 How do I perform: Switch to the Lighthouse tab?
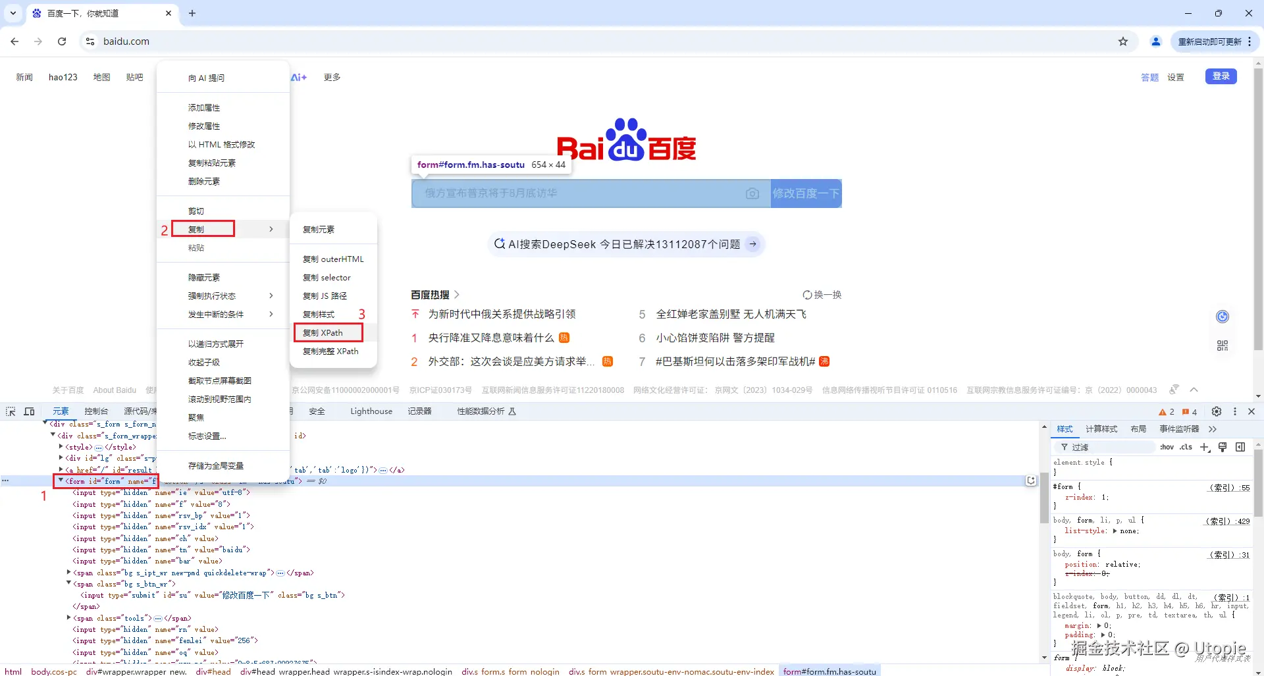point(371,411)
